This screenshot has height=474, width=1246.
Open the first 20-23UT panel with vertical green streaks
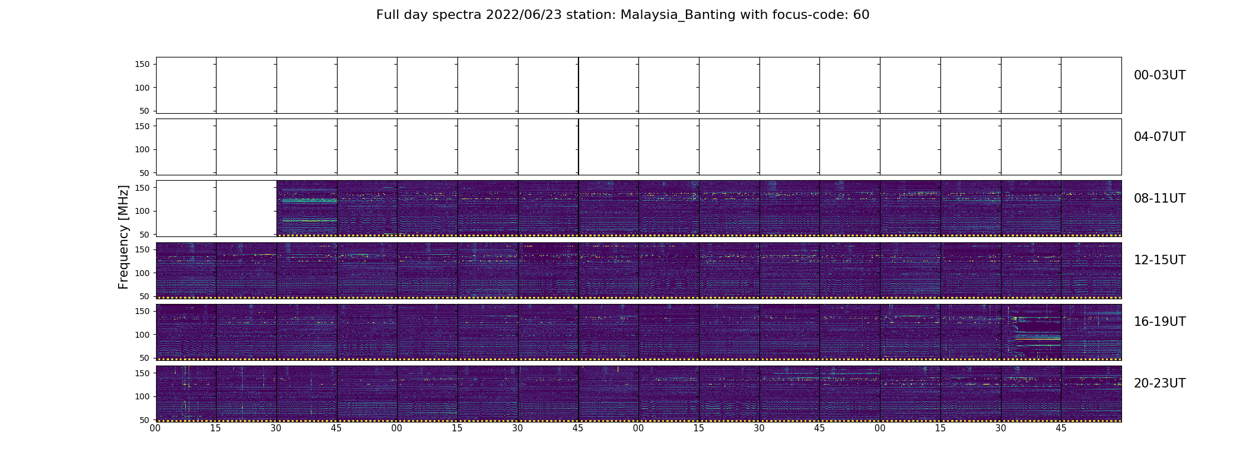click(x=186, y=393)
